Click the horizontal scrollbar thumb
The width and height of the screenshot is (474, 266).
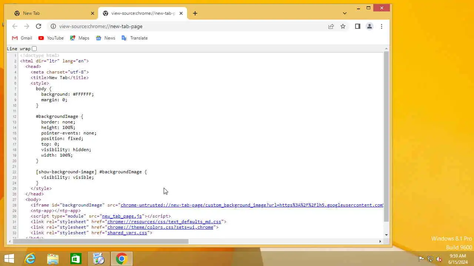tap(101, 242)
